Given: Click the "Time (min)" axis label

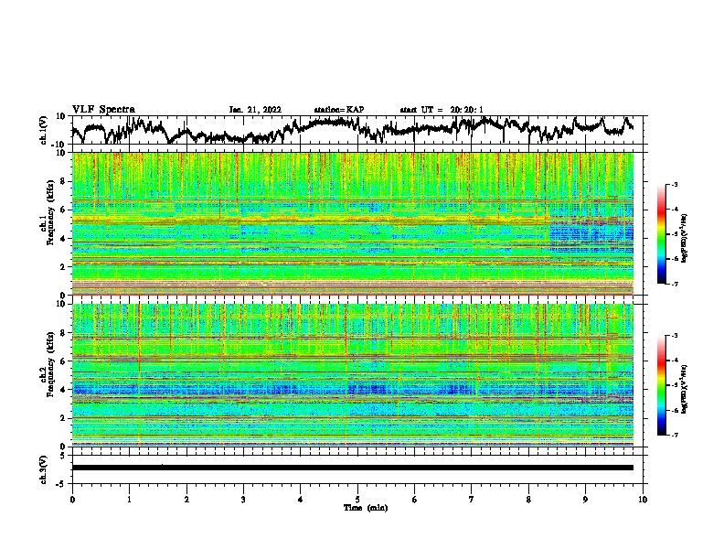Looking at the screenshot, I should click(366, 508).
